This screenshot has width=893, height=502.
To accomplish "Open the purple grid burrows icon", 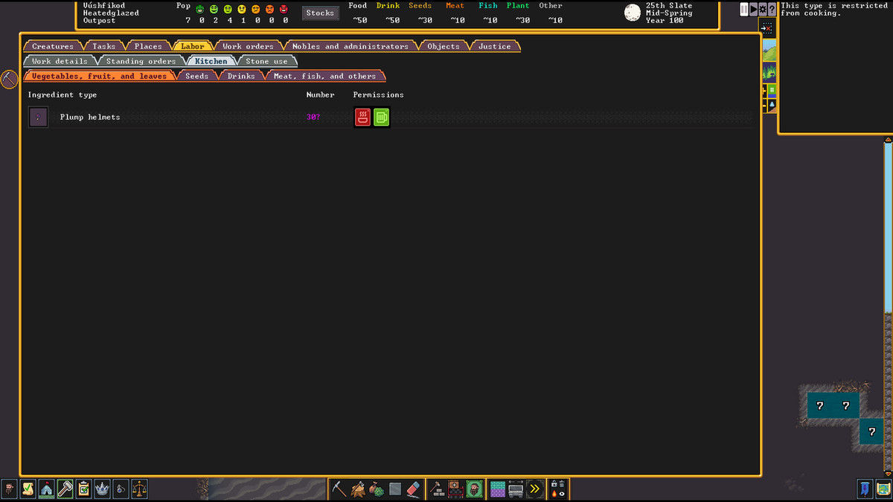I will tap(498, 489).
